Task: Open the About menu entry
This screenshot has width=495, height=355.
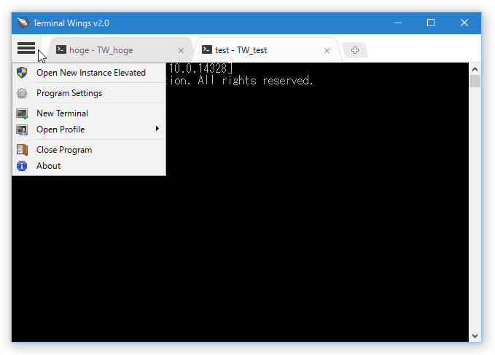Action: click(x=89, y=166)
